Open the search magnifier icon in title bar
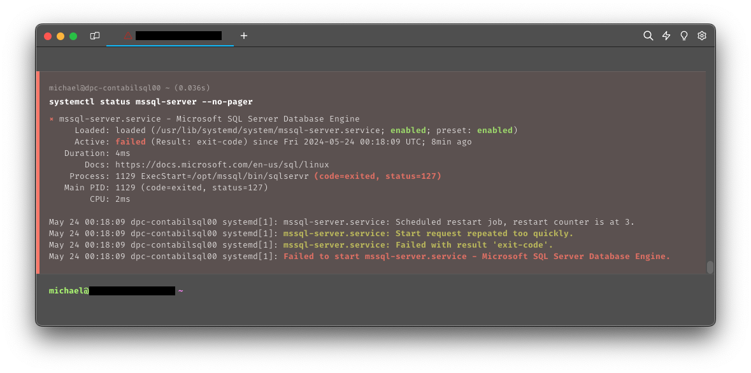Screen dimensions: 751x373 [648, 36]
